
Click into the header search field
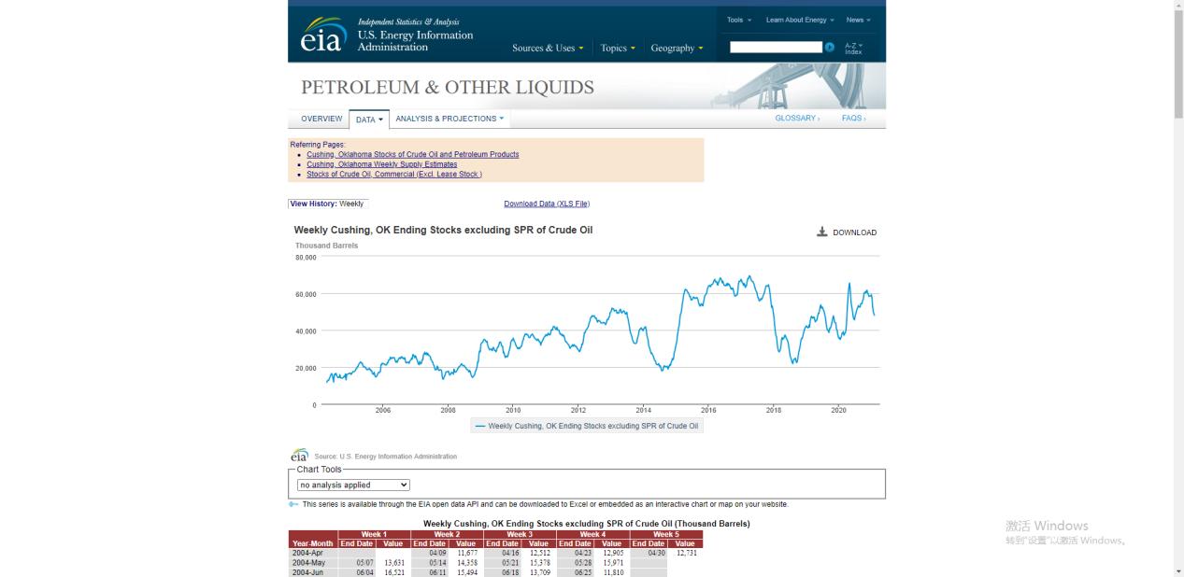point(776,47)
